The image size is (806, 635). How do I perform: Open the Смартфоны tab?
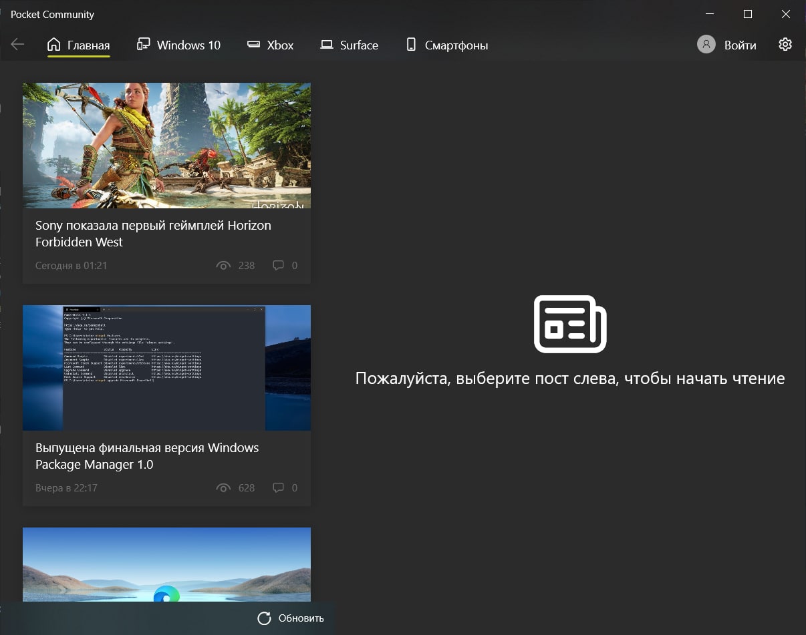(x=447, y=45)
